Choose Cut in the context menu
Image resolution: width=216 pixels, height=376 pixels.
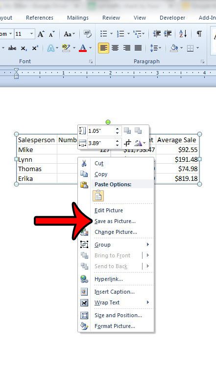tap(116, 163)
